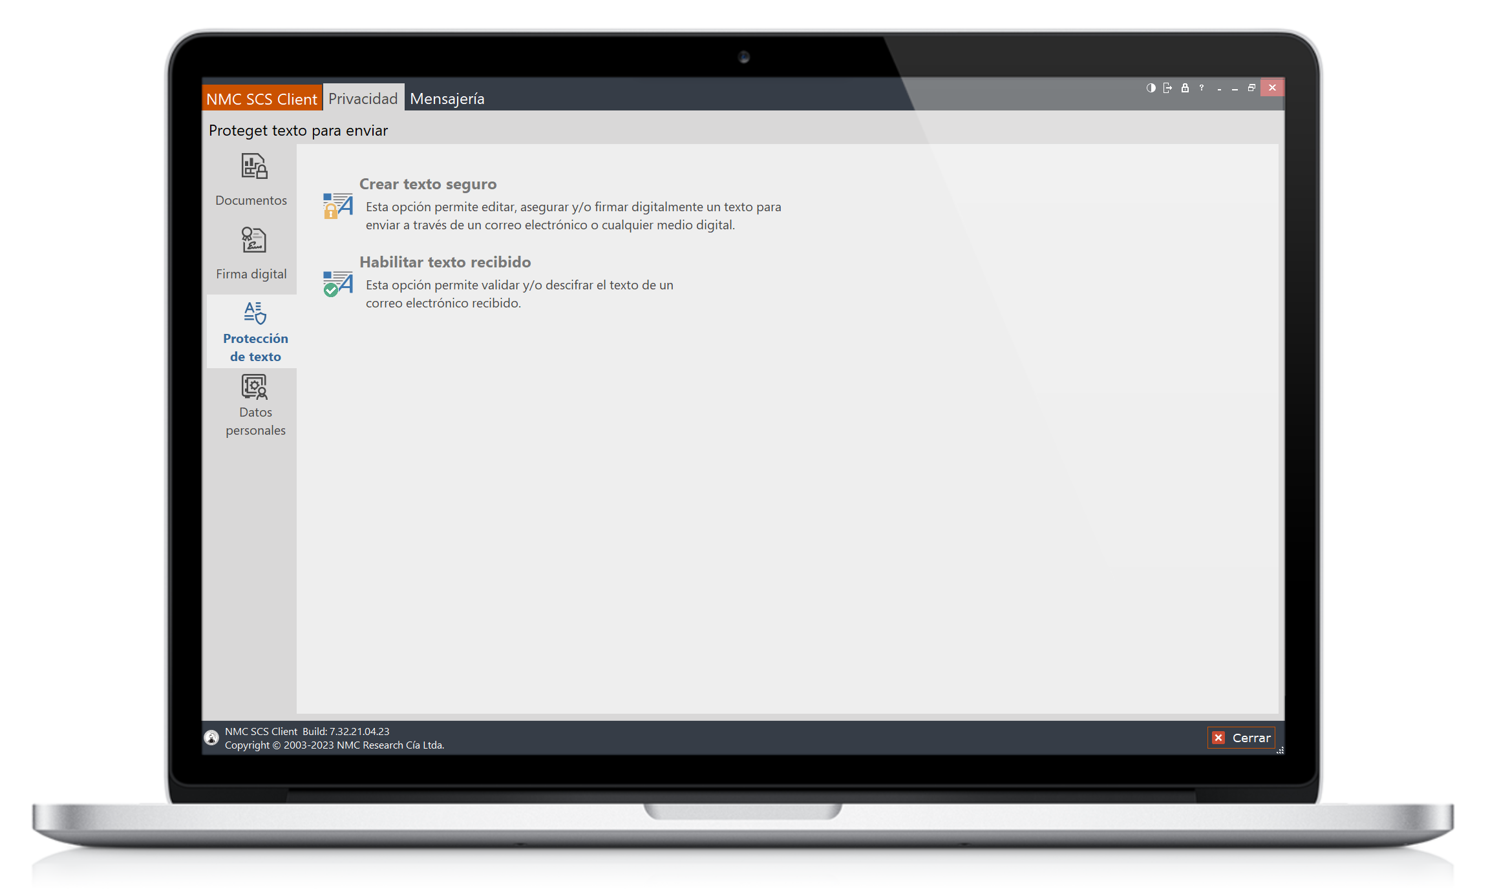Select the Documentos sidebar icon
This screenshot has height=892, width=1488.
pos(255,166)
